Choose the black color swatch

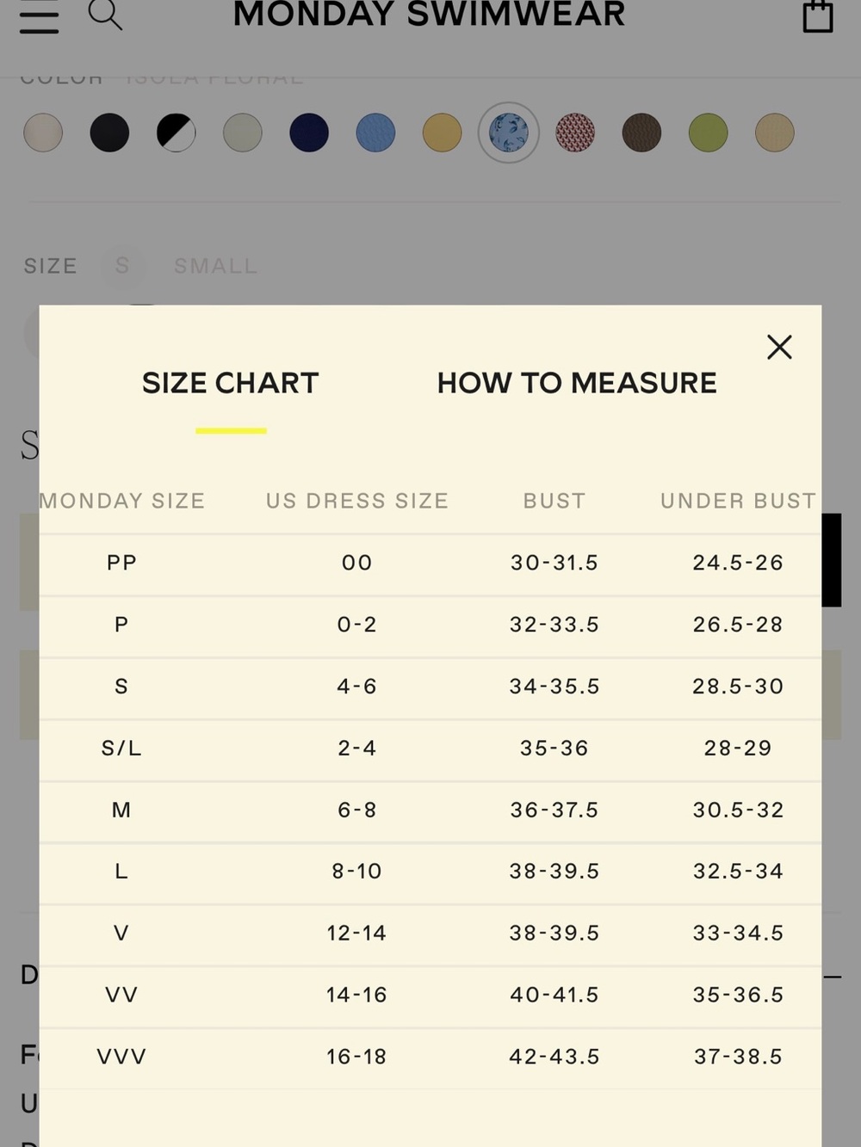(x=109, y=133)
